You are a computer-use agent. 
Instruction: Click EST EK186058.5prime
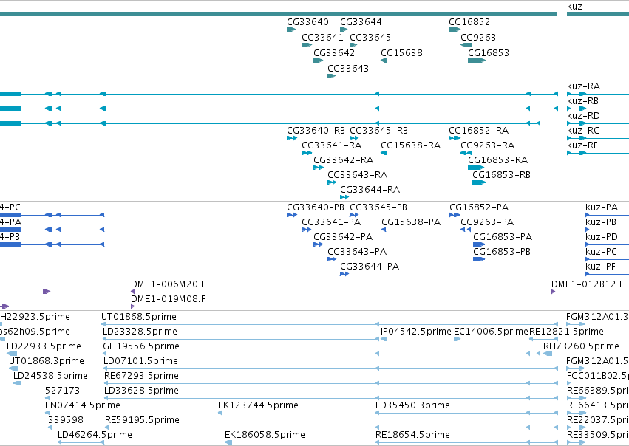coord(265,435)
